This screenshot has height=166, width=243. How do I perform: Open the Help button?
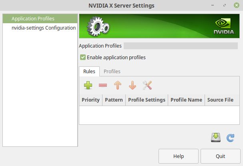tap(179, 156)
